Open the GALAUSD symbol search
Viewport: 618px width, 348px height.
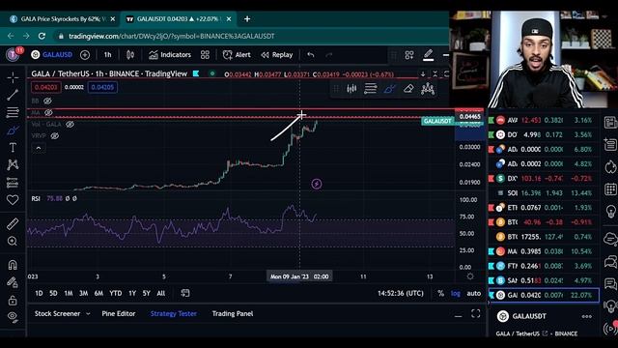pos(52,55)
